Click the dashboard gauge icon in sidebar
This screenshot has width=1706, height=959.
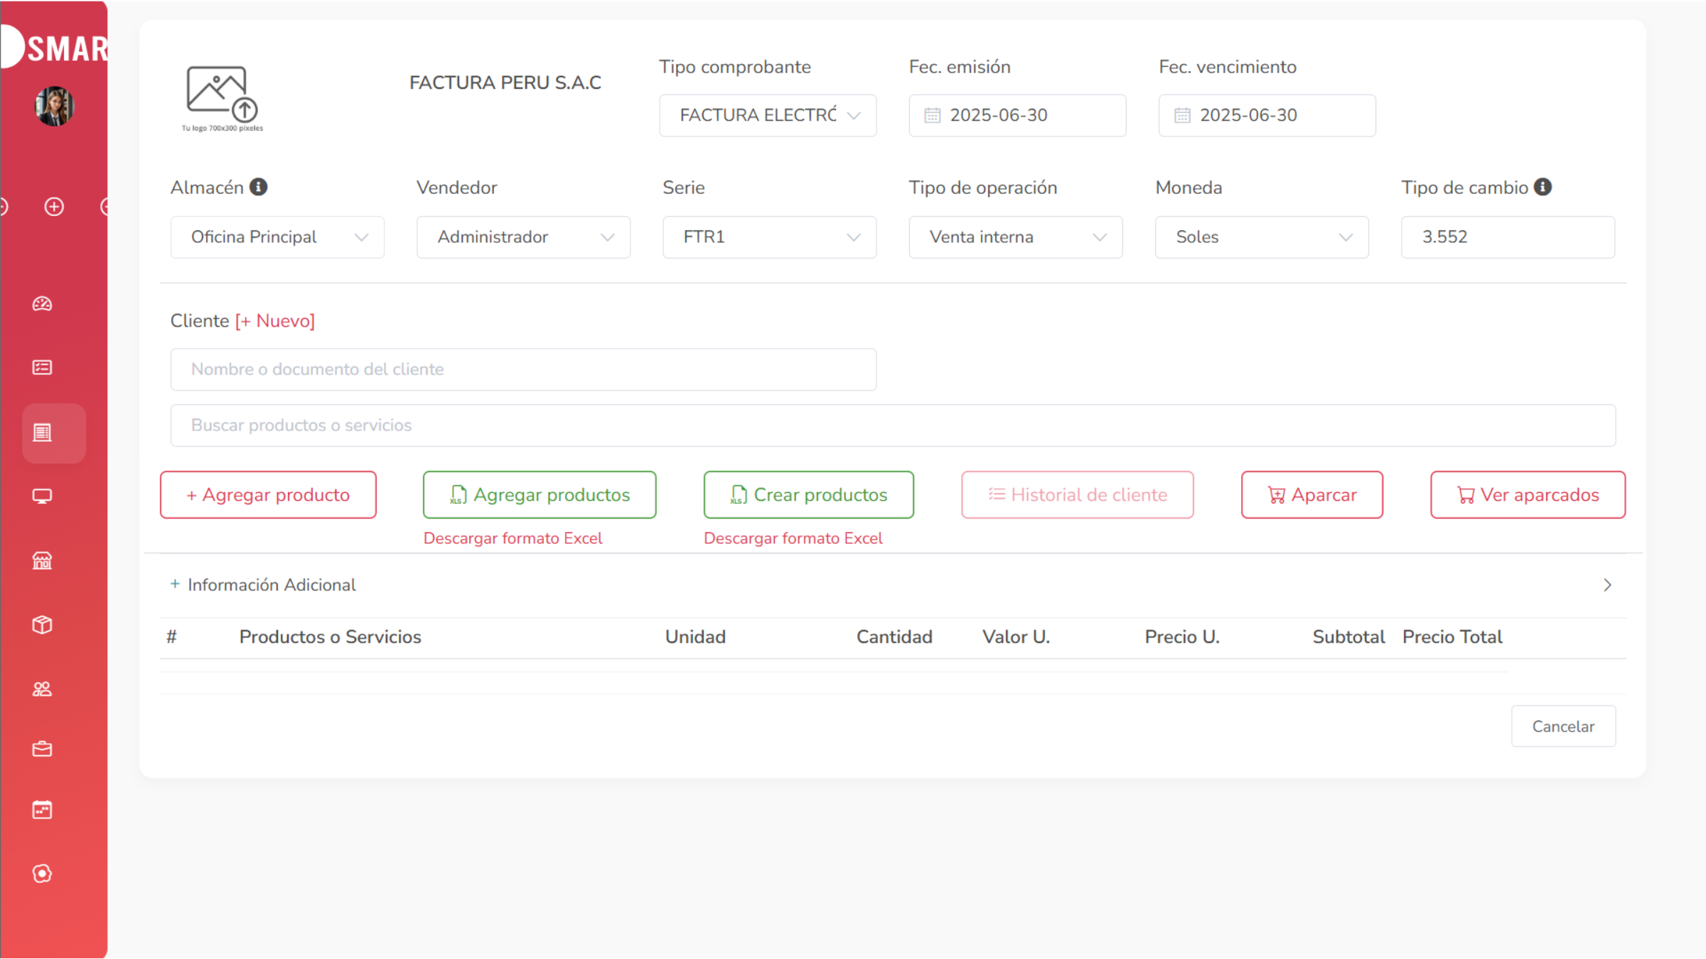[x=42, y=304]
